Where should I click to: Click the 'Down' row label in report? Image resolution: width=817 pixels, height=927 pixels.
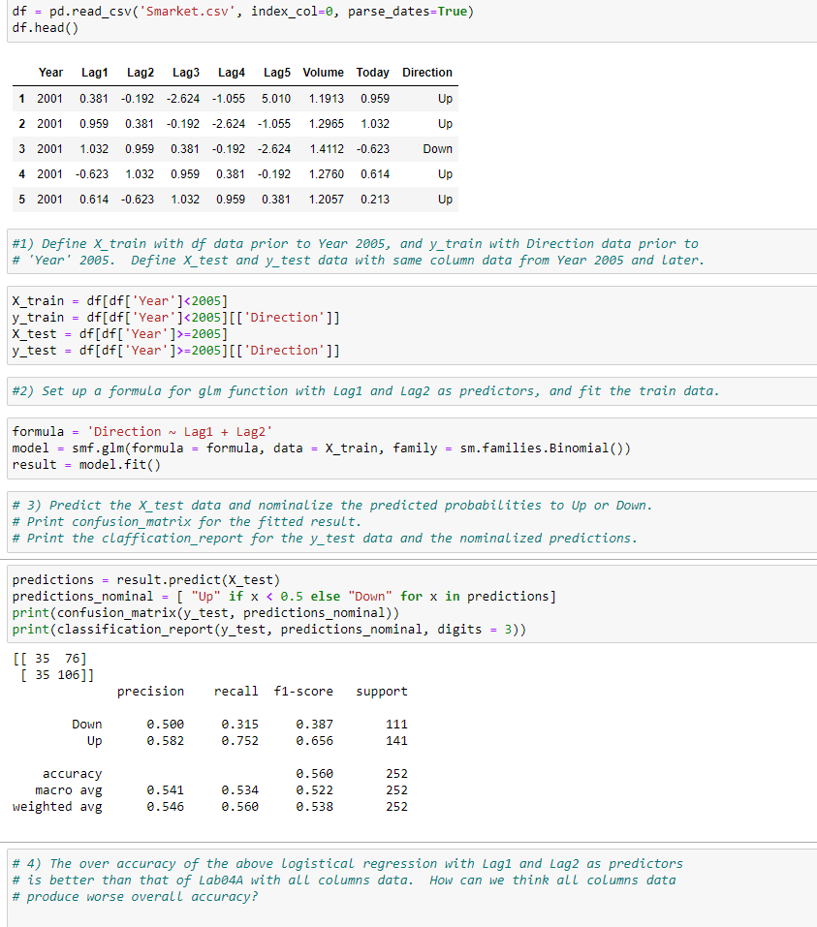coord(87,725)
